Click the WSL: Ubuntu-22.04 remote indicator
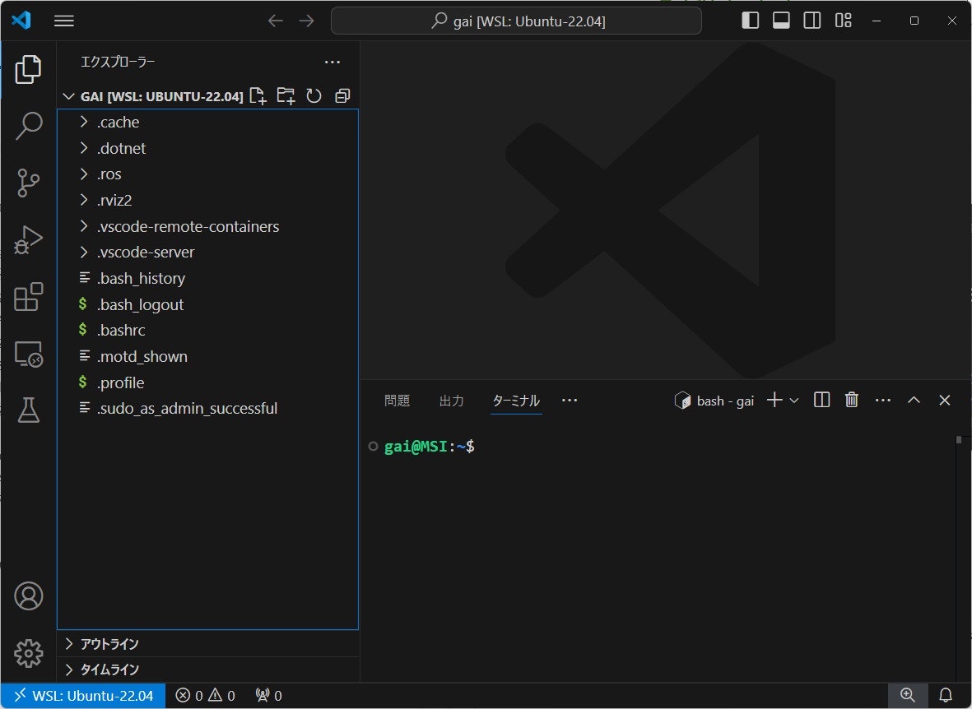The height and width of the screenshot is (709, 972). [x=84, y=696]
